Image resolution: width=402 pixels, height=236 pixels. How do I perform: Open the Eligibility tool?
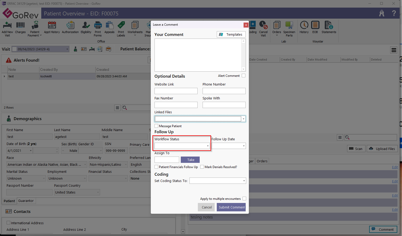(x=86, y=28)
